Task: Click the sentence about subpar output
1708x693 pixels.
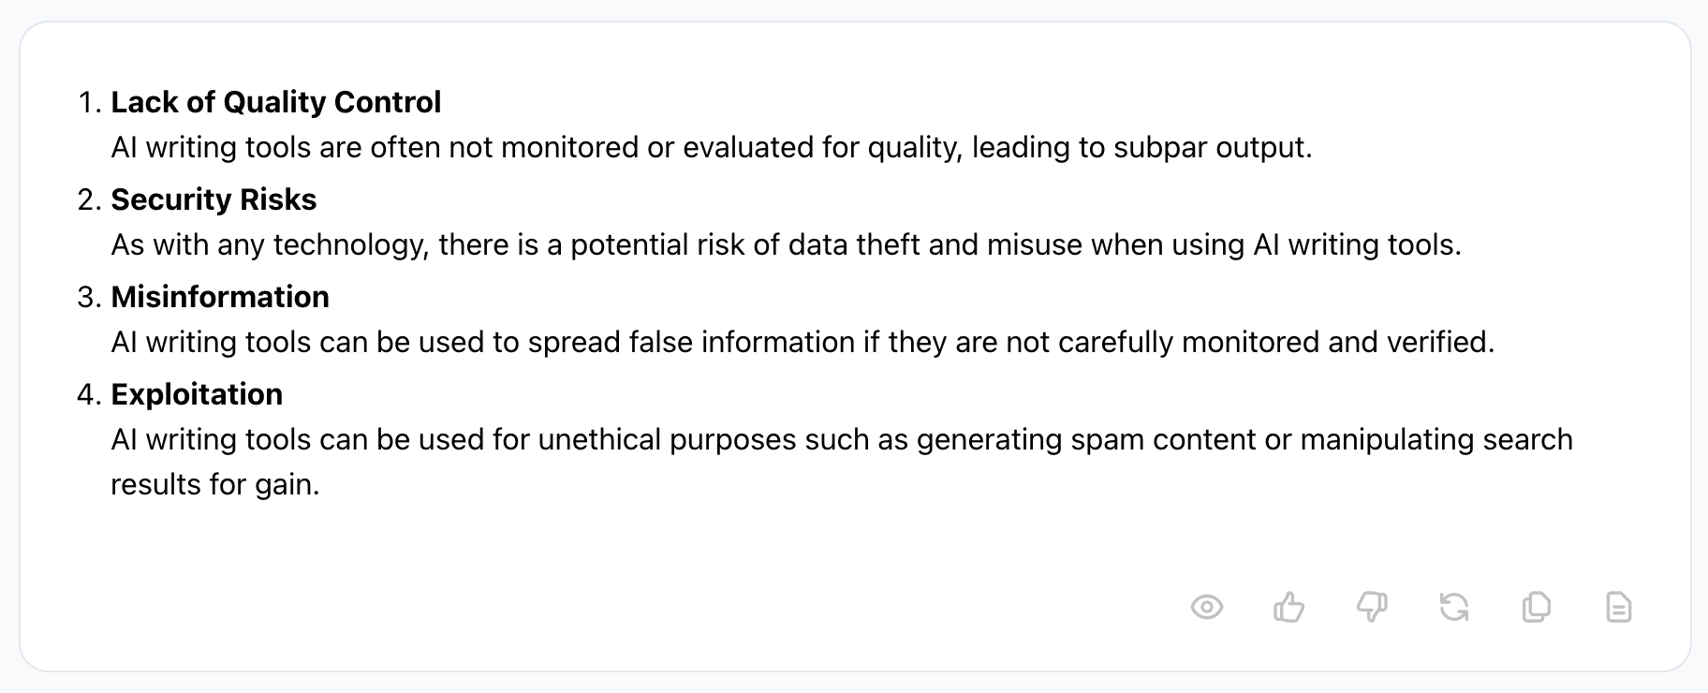Action: 711,147
